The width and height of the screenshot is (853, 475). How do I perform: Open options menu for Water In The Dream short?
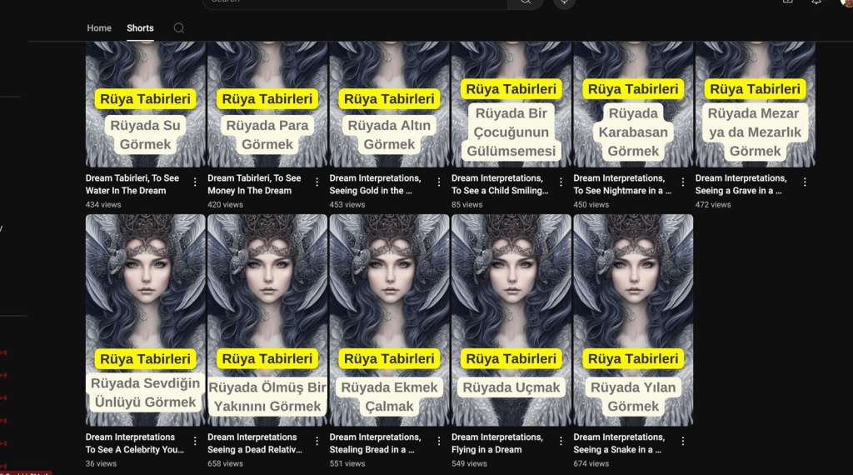(195, 182)
